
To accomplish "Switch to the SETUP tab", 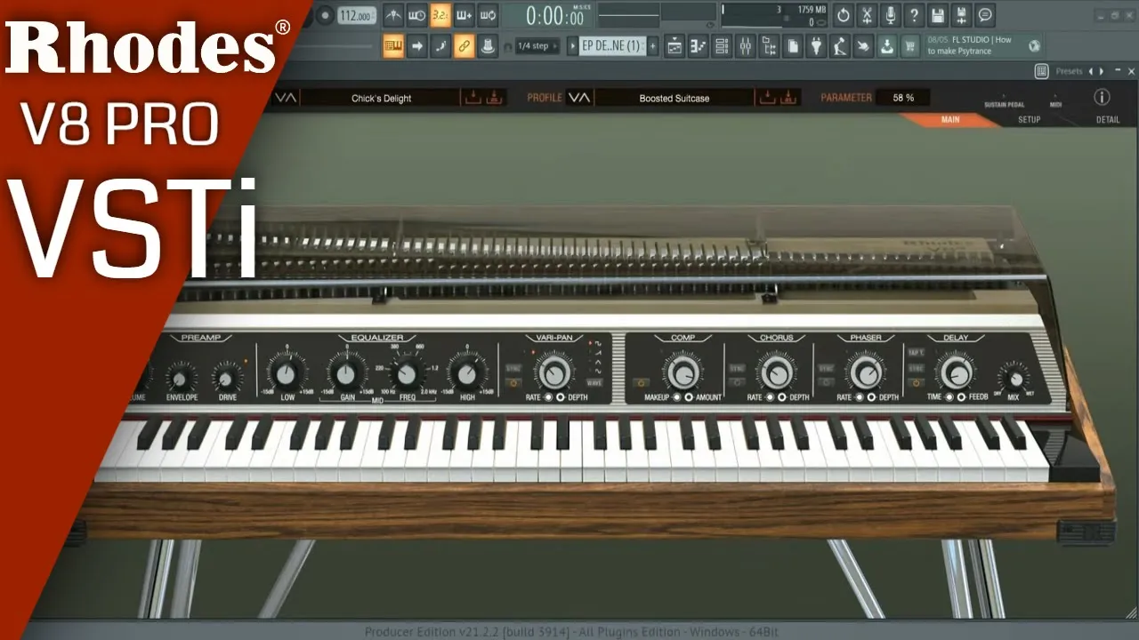I will 1029,119.
